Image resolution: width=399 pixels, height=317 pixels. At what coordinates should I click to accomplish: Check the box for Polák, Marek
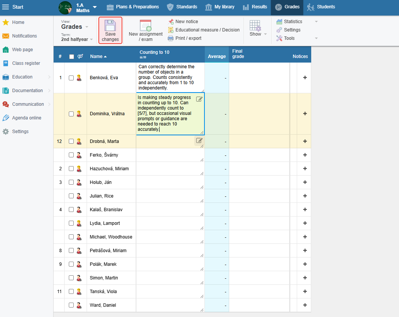pos(71,264)
